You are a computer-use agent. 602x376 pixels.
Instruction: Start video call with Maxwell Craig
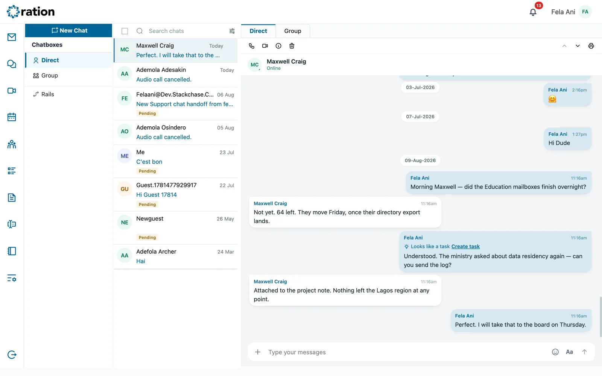pos(265,46)
